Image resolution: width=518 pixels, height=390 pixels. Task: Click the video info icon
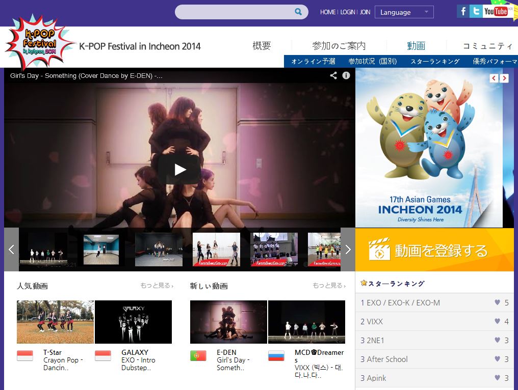point(346,75)
